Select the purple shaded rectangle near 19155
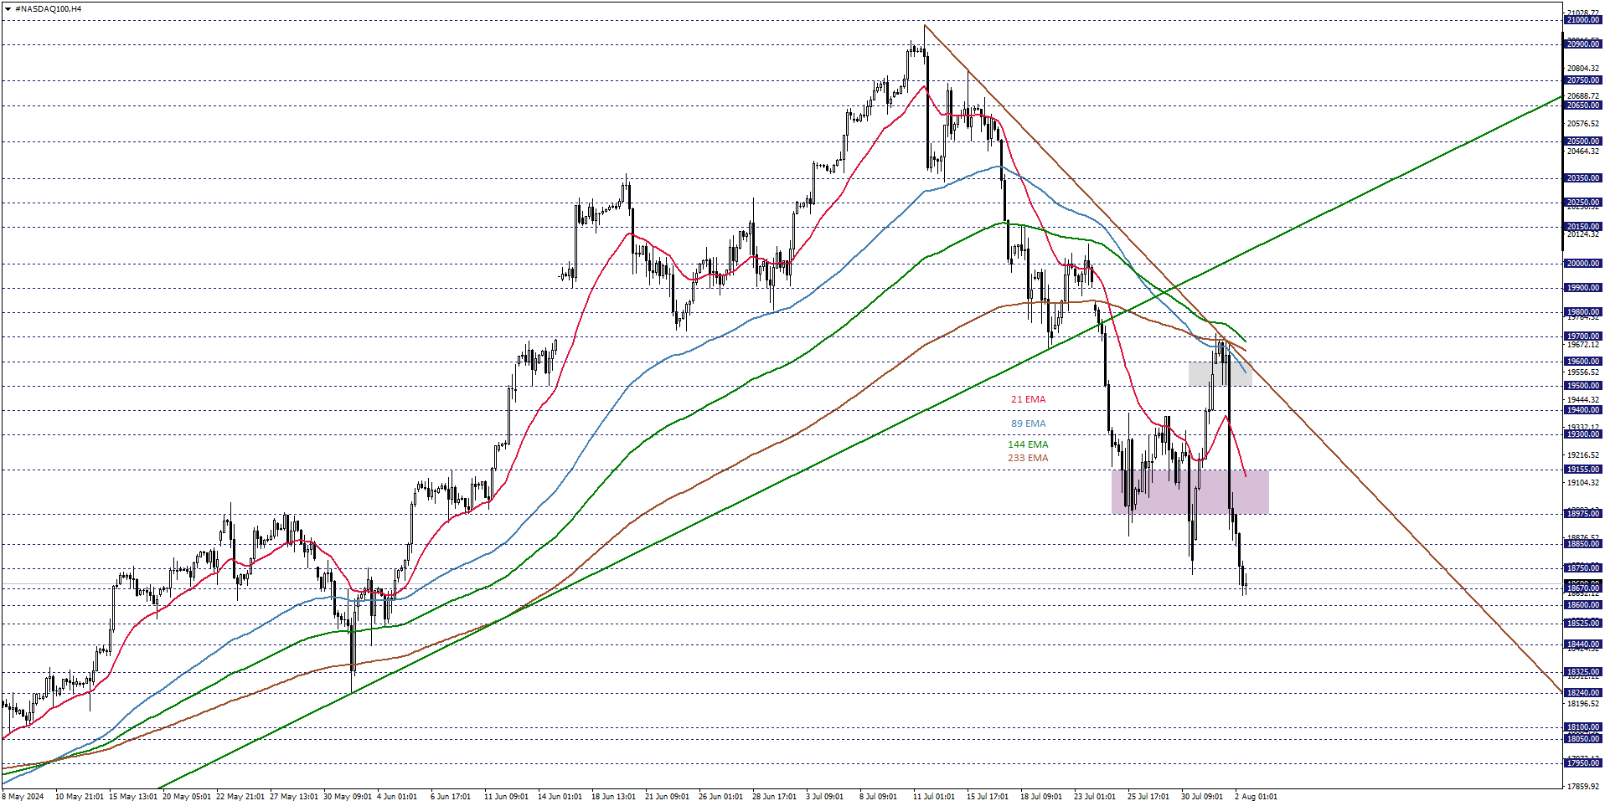Image resolution: width=1605 pixels, height=806 pixels. tap(1190, 491)
